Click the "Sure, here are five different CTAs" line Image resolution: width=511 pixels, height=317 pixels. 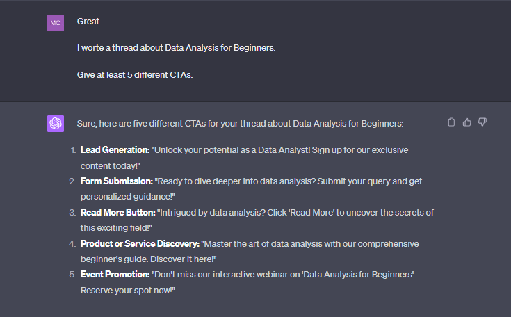[x=240, y=123]
